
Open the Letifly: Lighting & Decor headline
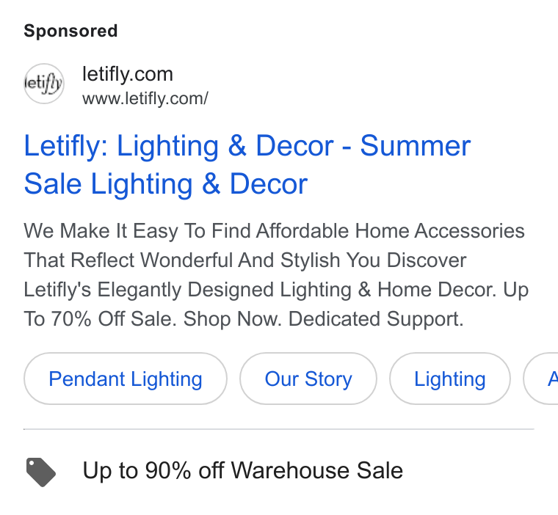click(247, 164)
